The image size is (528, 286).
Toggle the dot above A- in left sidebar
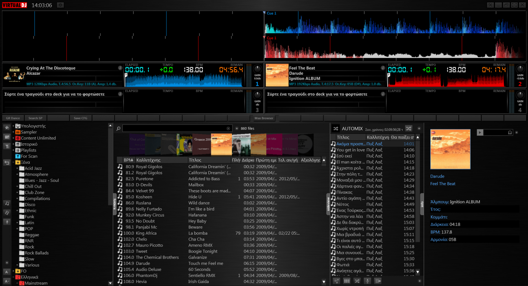tap(7, 263)
